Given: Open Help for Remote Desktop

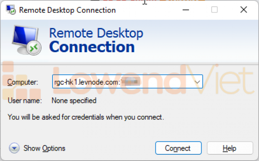Looking at the screenshot, I should pos(230,148).
